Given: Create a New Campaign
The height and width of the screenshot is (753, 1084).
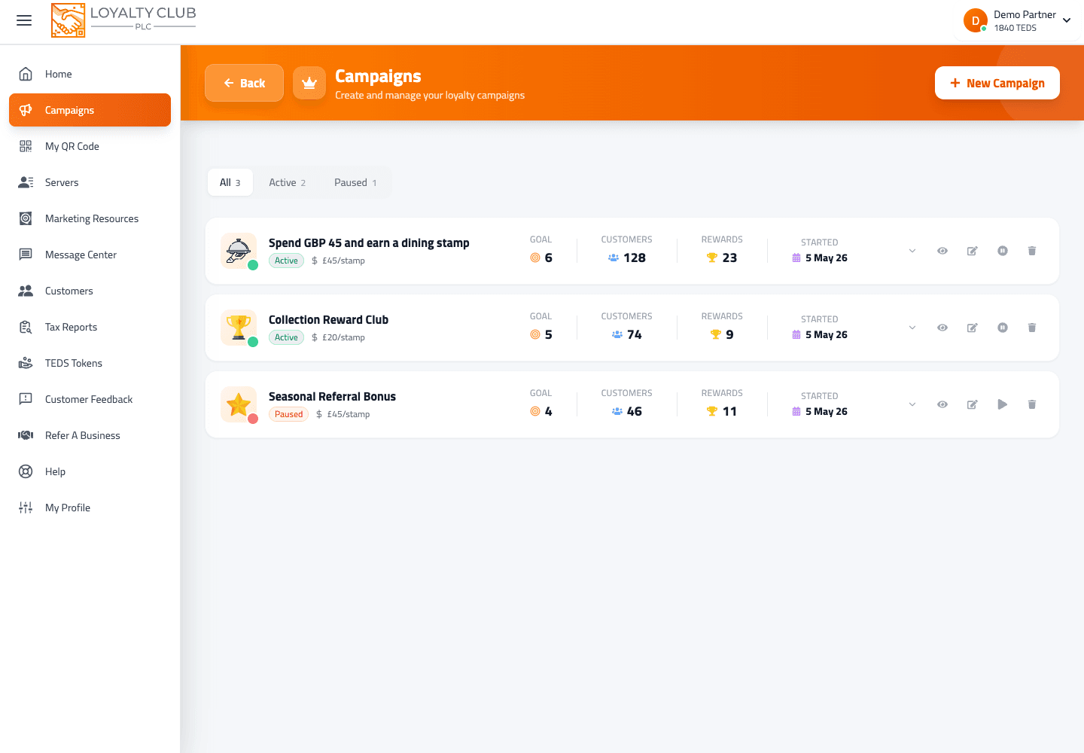Looking at the screenshot, I should click(997, 83).
